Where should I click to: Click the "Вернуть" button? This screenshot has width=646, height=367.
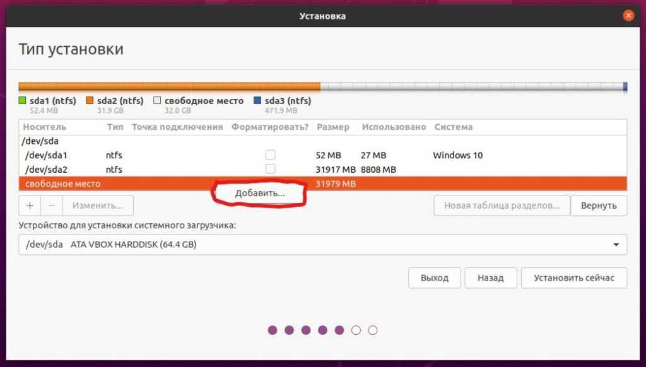tap(599, 206)
